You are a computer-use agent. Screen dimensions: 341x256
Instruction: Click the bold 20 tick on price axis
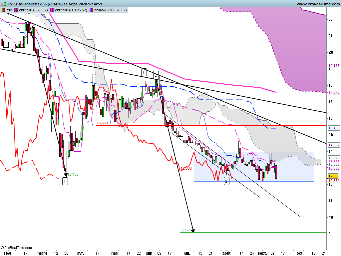[x=331, y=52]
